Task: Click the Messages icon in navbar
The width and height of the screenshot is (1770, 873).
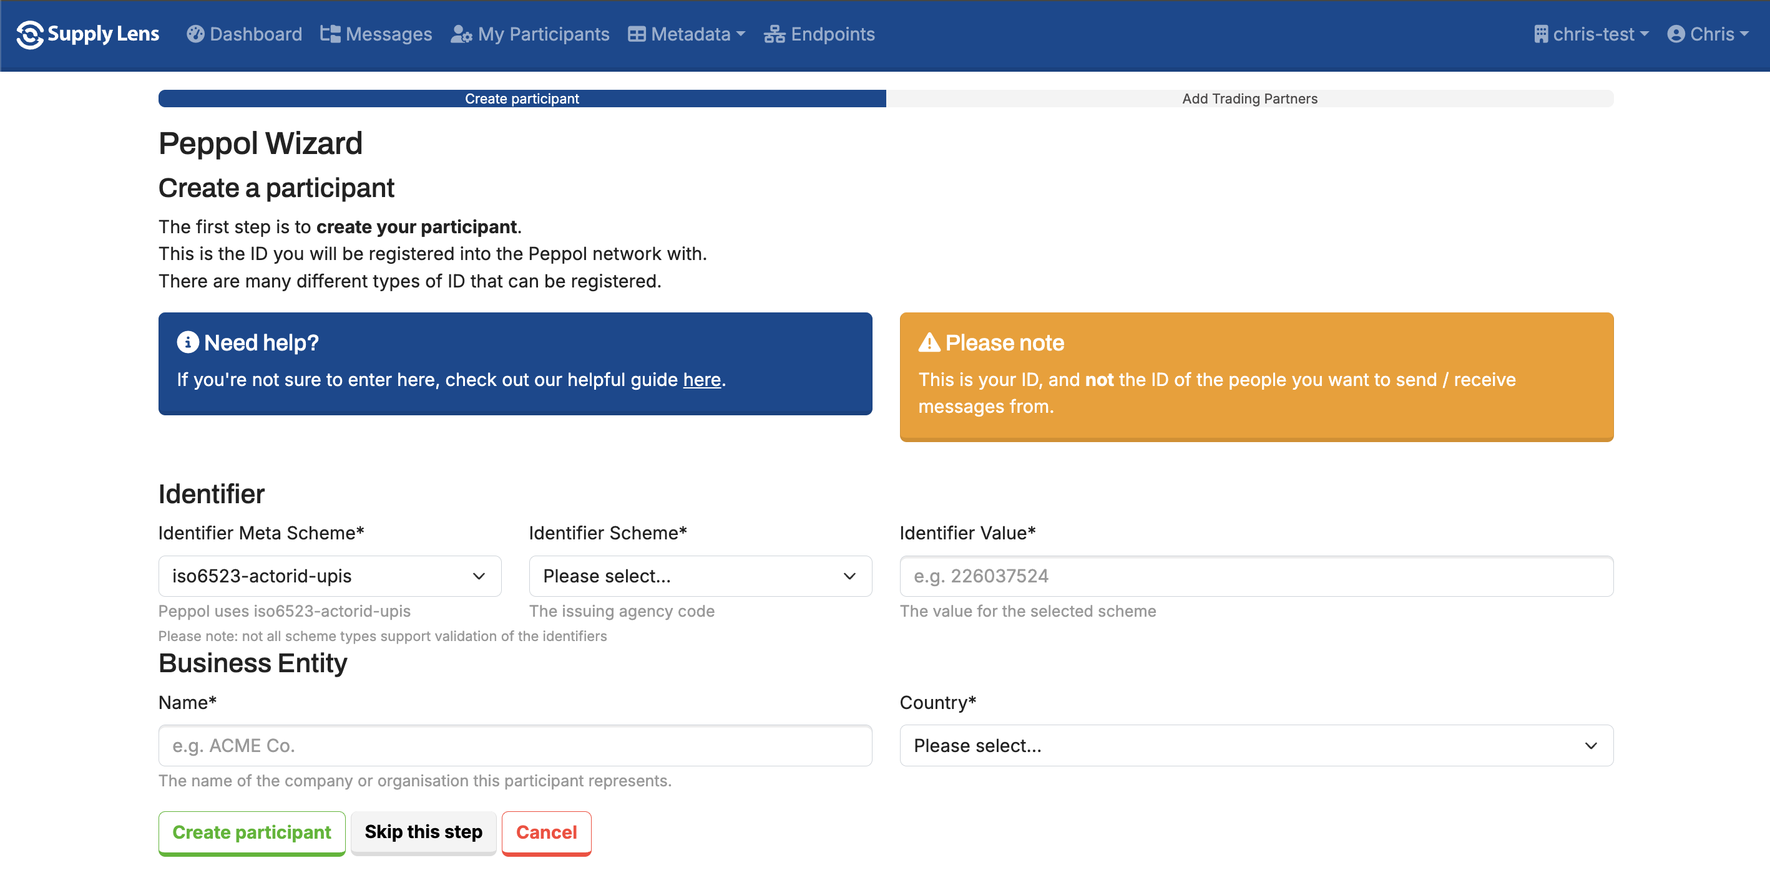Action: [x=330, y=34]
